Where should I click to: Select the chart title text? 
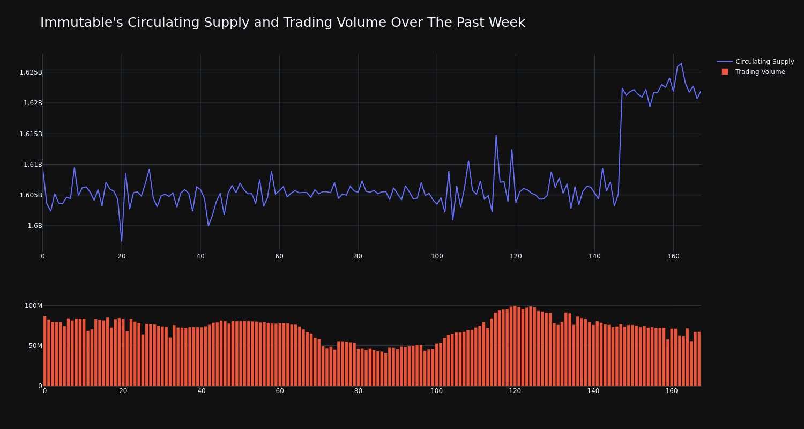pos(282,23)
